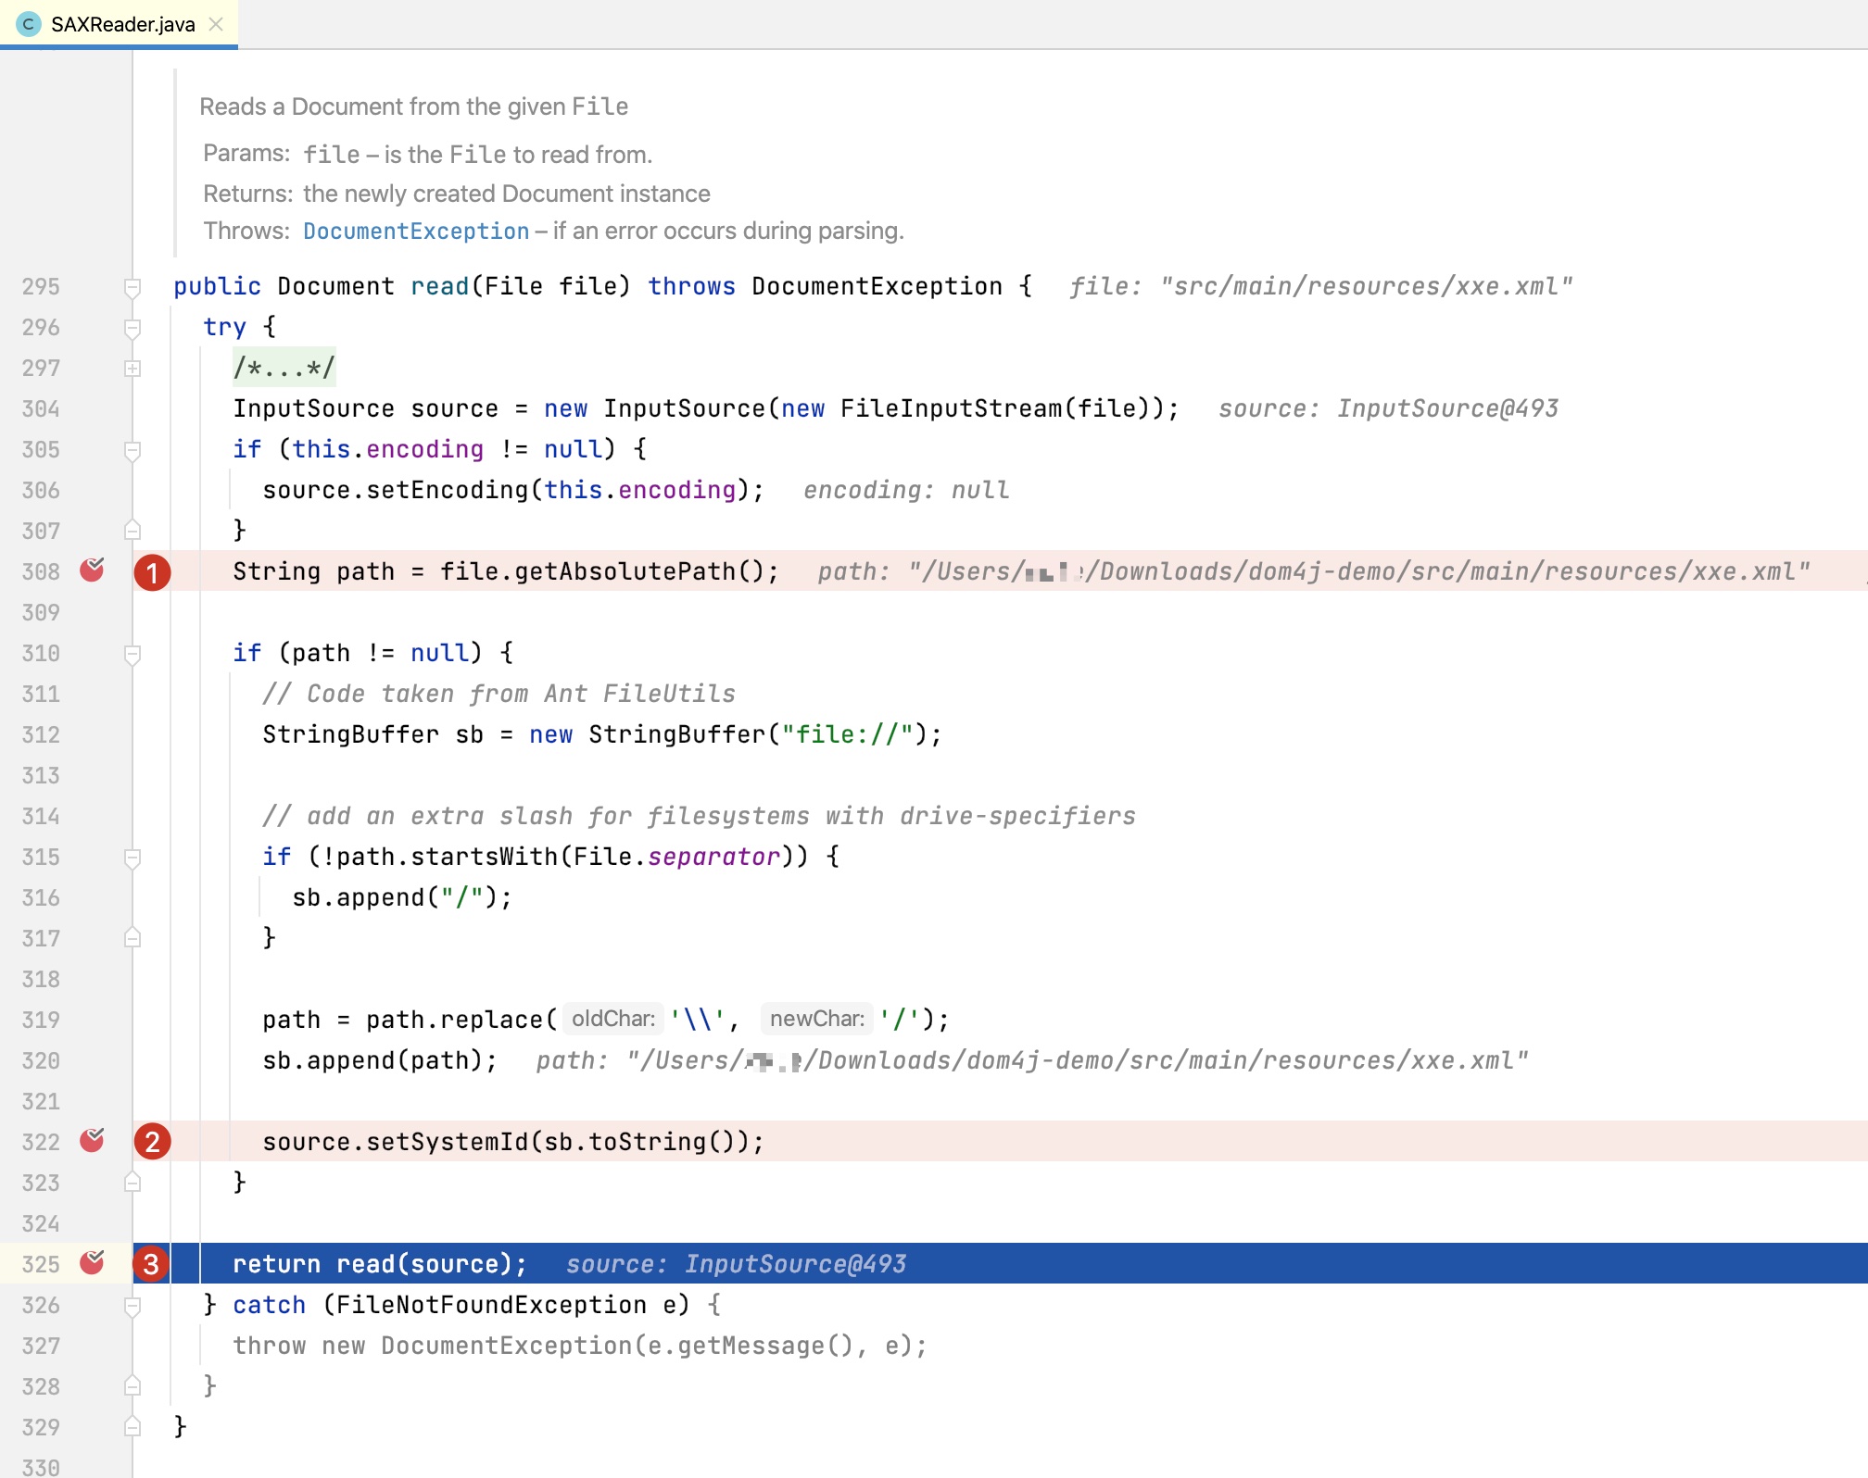This screenshot has height=1478, width=1868.
Task: Collapse the read method at line 295
Action: 133,287
